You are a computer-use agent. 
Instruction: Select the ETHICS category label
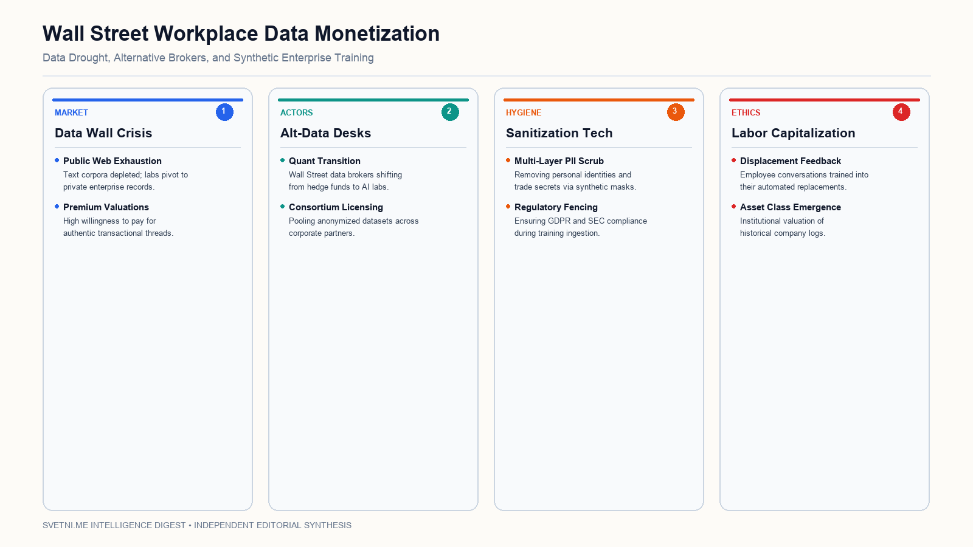(746, 112)
